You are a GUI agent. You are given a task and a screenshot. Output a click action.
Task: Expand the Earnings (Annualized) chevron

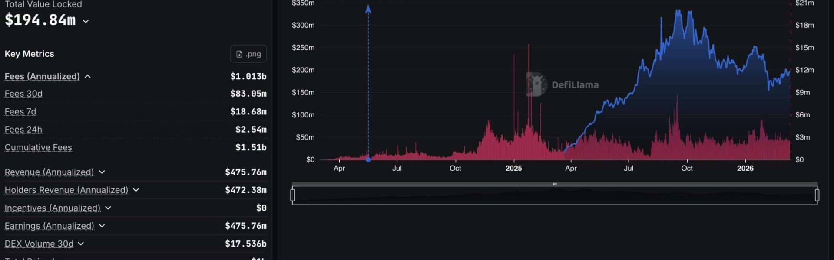[102, 226]
